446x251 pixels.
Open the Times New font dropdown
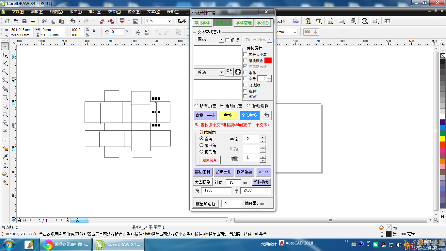click(269, 40)
